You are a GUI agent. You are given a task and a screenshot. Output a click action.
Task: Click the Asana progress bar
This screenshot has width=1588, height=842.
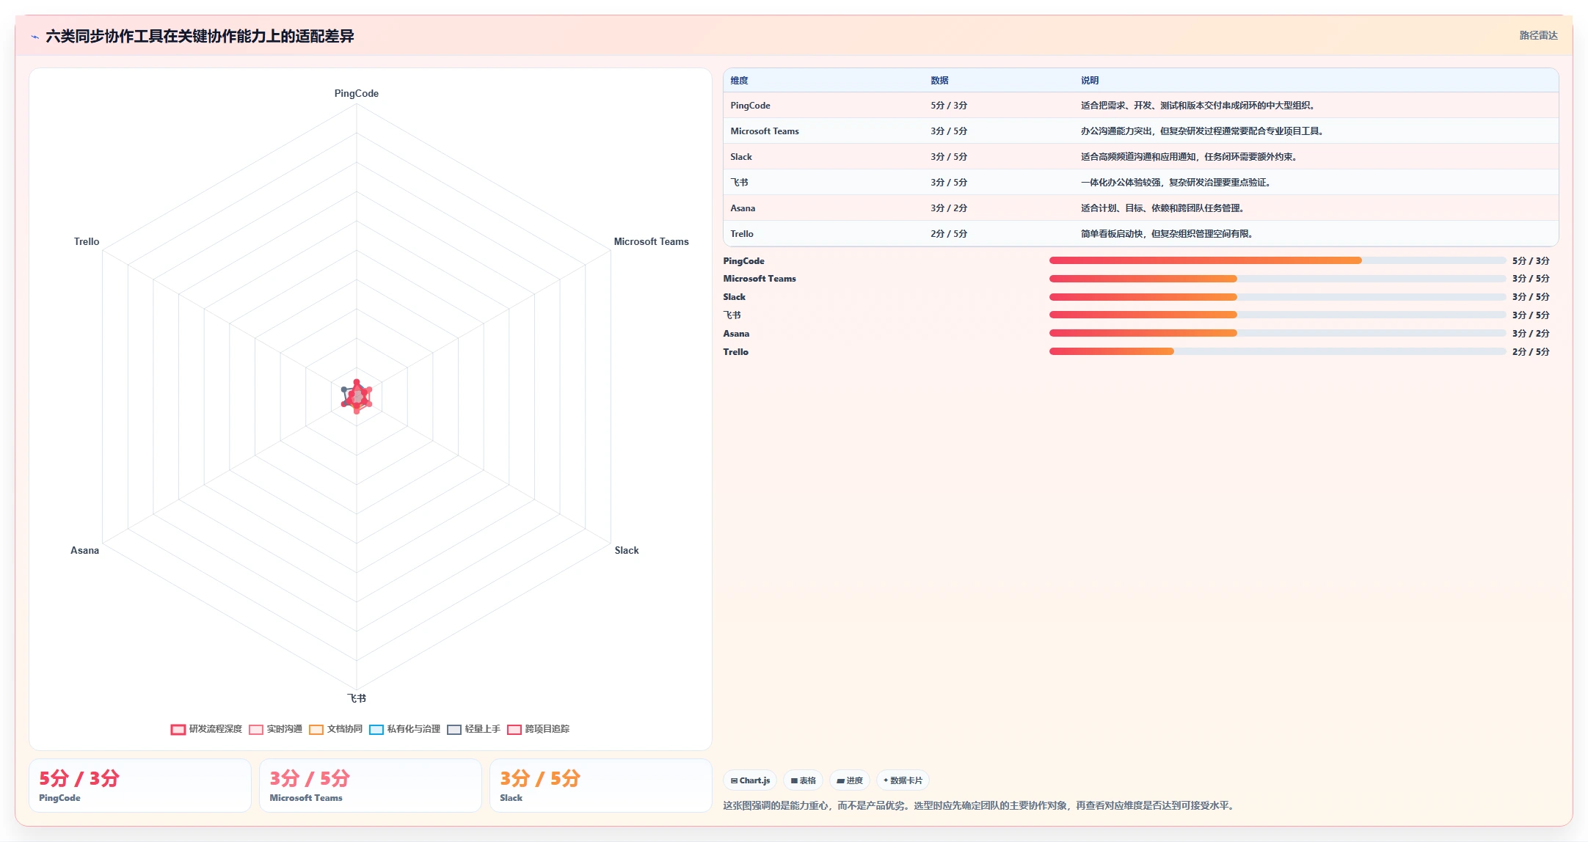(x=1277, y=333)
